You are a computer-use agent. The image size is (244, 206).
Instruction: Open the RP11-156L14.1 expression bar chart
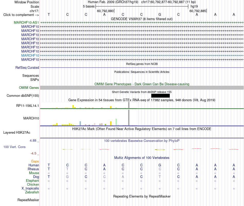(89, 105)
